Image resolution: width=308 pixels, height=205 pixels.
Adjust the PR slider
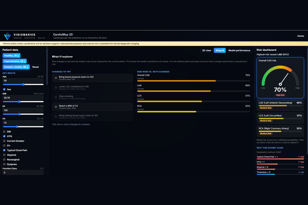(x=23, y=127)
